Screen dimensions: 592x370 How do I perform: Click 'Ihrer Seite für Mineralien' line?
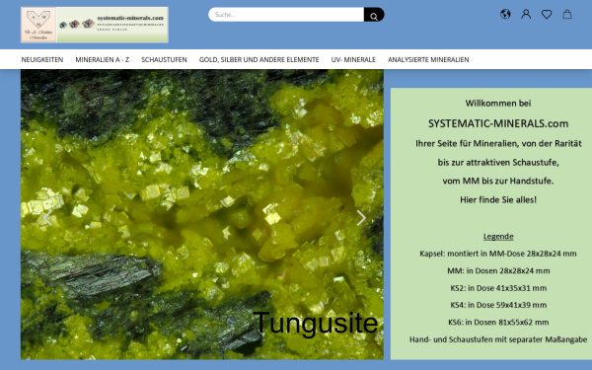(498, 143)
